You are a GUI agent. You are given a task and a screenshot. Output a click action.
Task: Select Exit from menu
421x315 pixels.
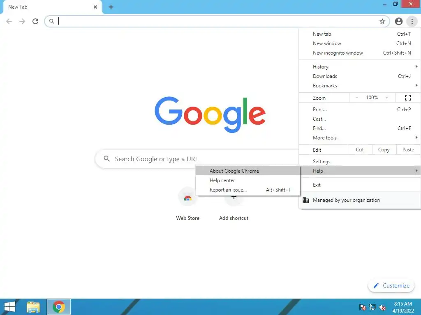[x=360, y=185]
